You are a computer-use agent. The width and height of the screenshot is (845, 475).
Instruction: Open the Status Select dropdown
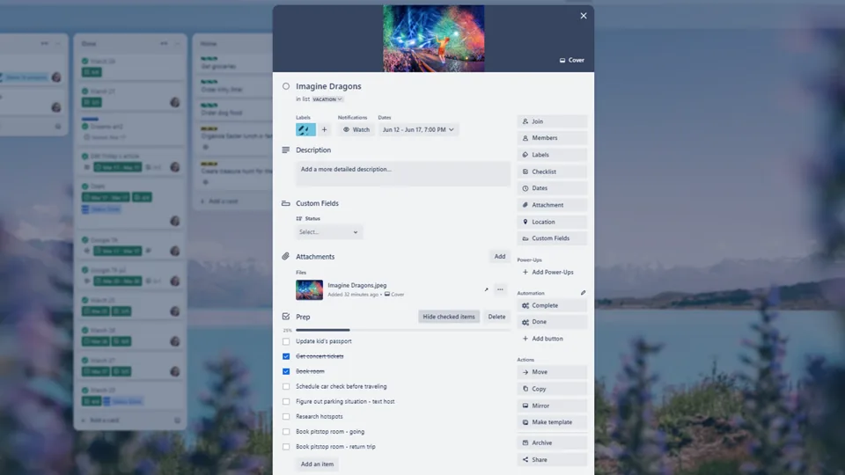point(328,232)
